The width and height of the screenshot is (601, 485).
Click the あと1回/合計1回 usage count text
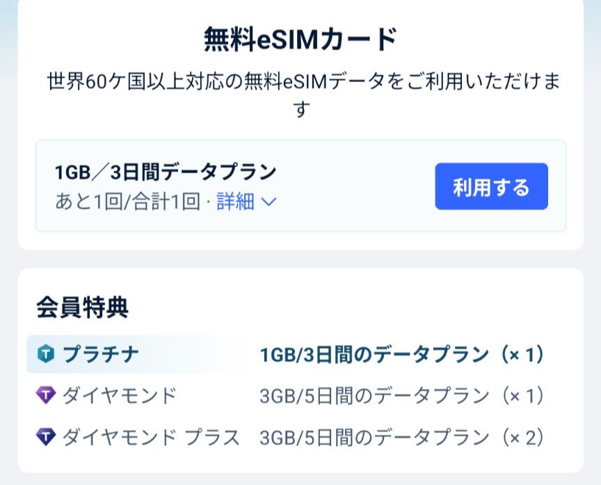(x=127, y=201)
